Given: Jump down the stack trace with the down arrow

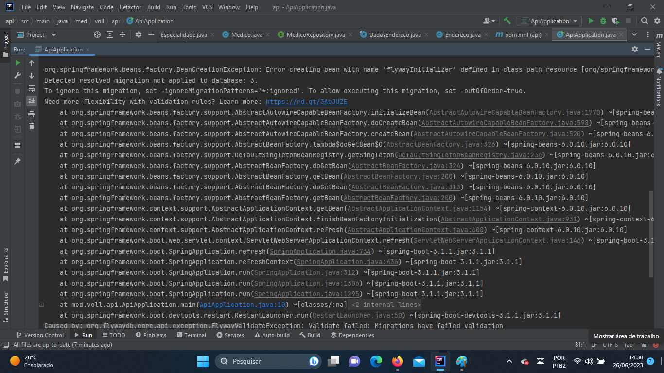Looking at the screenshot, I should coord(32,75).
